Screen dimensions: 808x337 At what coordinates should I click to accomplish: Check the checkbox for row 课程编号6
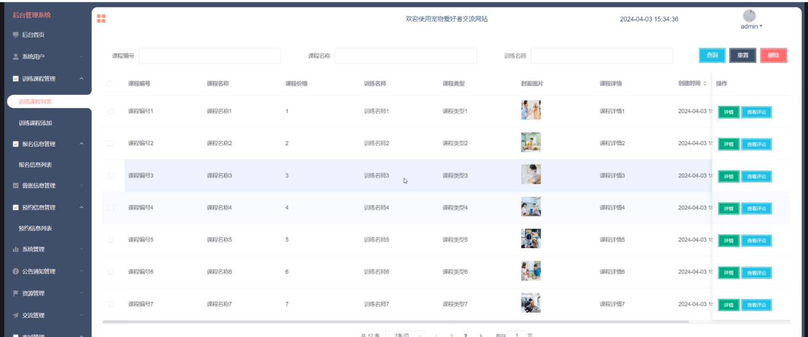[111, 272]
